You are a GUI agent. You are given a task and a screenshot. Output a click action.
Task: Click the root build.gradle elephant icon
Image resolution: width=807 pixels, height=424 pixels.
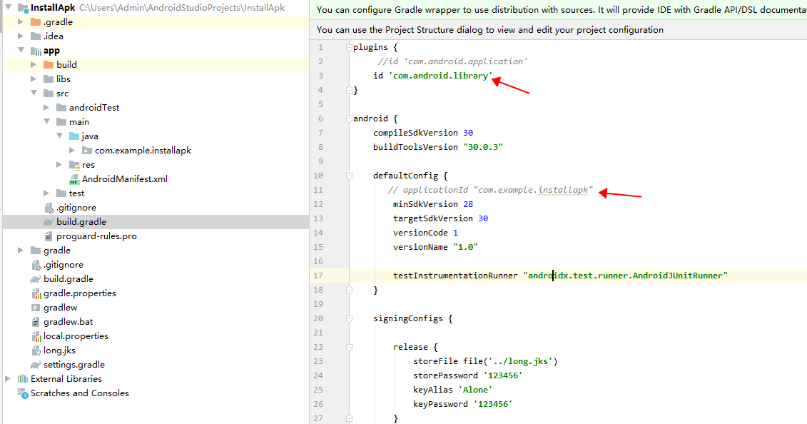point(36,279)
